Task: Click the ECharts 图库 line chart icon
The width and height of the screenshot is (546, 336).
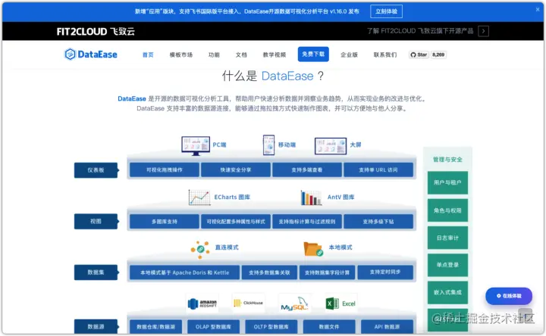Action: [199, 198]
